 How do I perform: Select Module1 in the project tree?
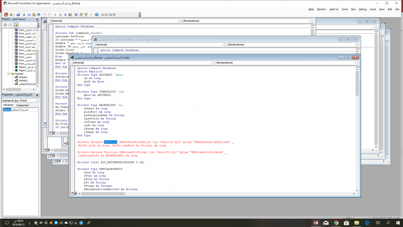23,77
